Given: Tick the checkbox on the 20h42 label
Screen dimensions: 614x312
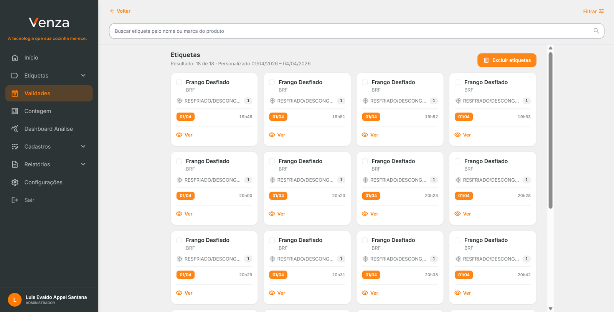Looking at the screenshot, I should pyautogui.click(x=457, y=240).
